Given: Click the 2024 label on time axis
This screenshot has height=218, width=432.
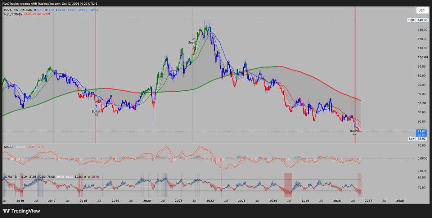Looking at the screenshot, I should pyautogui.click(x=273, y=200).
